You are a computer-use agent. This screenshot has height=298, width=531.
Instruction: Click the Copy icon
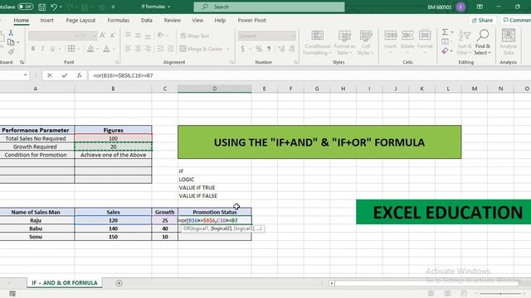(x=11, y=42)
